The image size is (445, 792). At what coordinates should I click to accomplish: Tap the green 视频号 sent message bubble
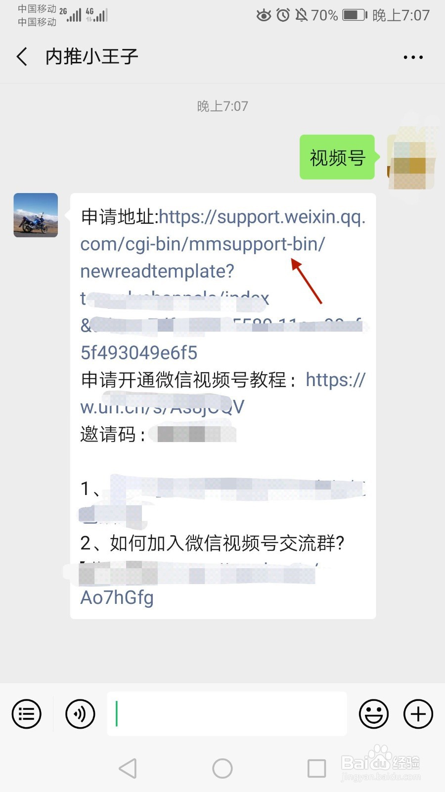[337, 157]
